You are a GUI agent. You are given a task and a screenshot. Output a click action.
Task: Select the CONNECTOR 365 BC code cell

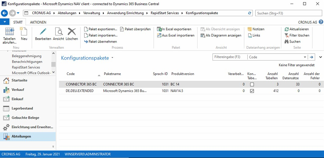point(81,84)
